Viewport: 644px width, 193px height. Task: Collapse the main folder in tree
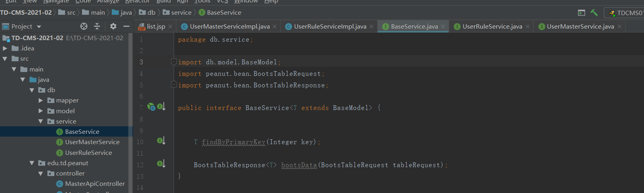click(x=14, y=69)
